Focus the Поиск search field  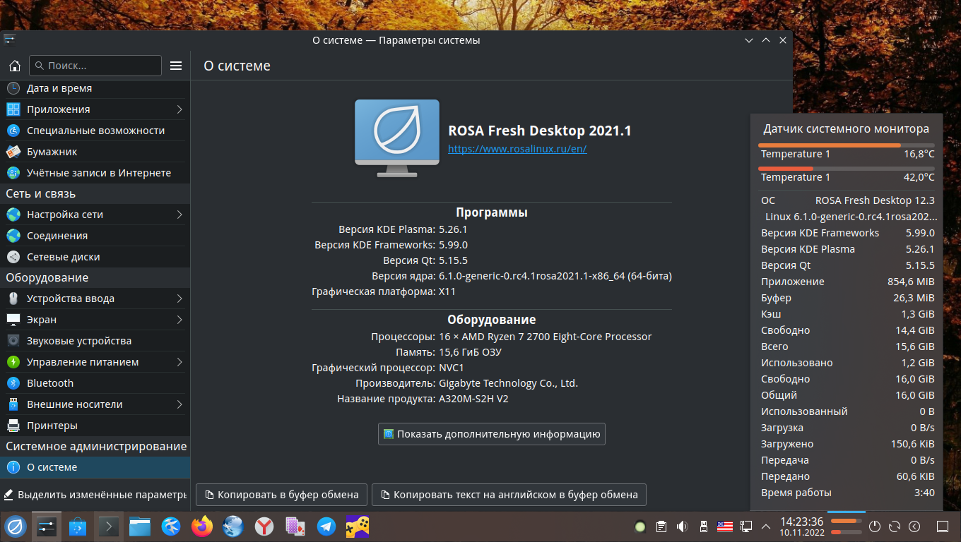(x=95, y=66)
